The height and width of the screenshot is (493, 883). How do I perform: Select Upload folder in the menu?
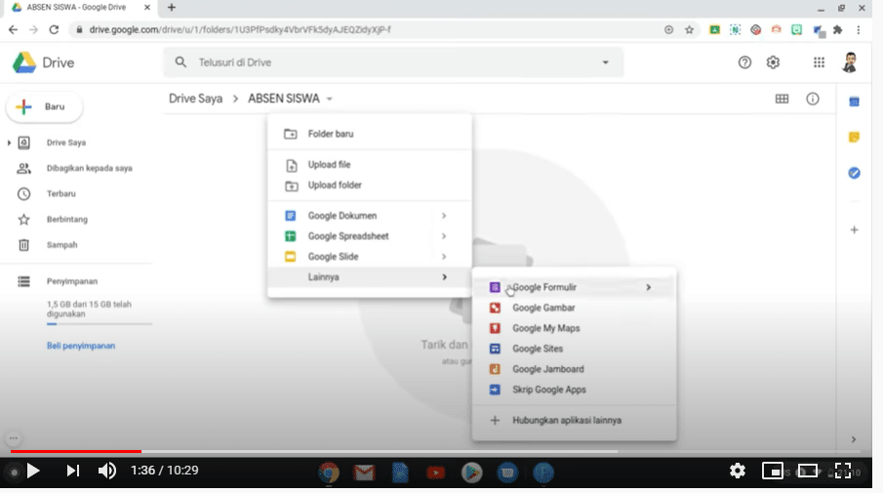370,185
